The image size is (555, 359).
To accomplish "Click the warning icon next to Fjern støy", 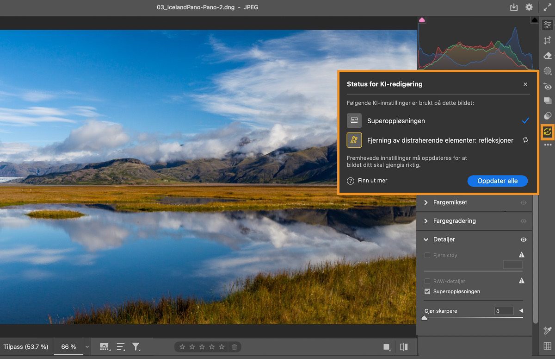I will point(522,255).
